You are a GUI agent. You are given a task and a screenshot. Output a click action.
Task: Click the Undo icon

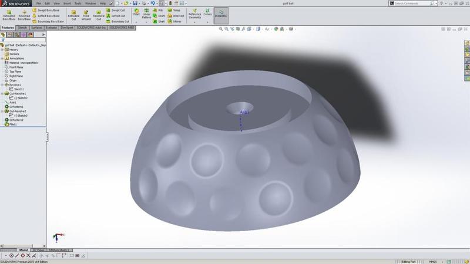coord(153,4)
